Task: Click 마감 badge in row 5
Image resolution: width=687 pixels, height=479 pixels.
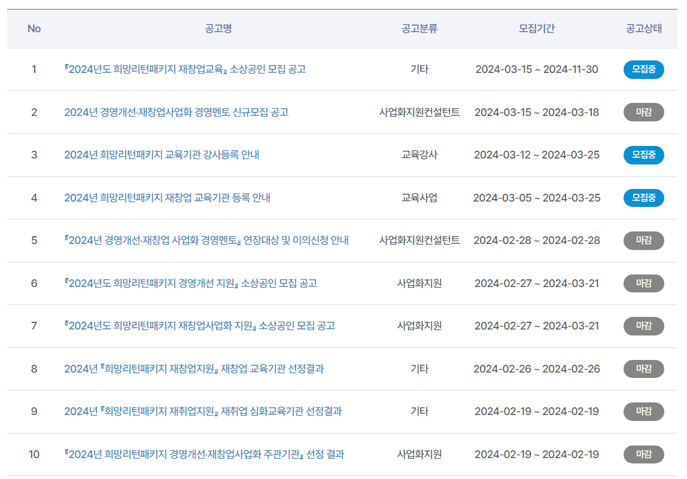Action: pyautogui.click(x=644, y=240)
